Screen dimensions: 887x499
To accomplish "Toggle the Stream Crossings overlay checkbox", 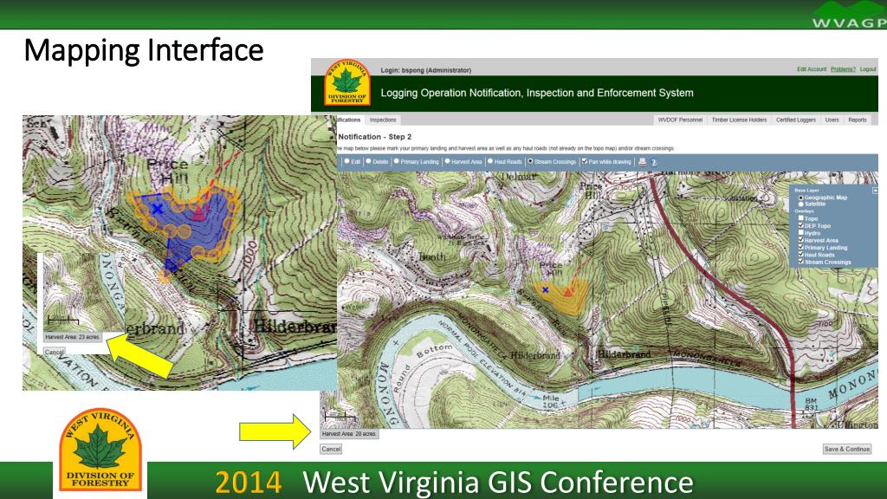I will click(800, 262).
